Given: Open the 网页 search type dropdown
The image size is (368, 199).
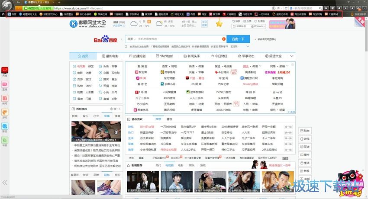Looking at the screenshot, I should click(131, 39).
